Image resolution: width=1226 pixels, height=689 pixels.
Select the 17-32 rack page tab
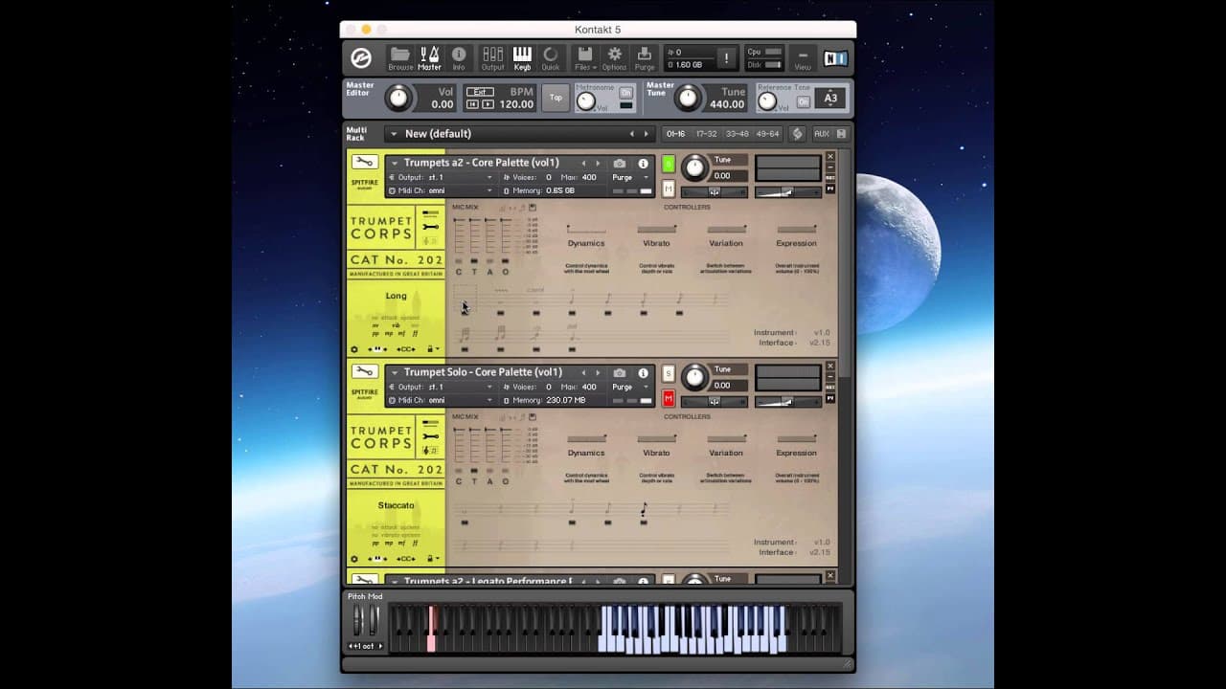click(x=707, y=134)
